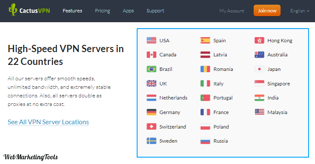Click the Australia flag icon
The width and height of the screenshot is (315, 164).
click(259, 55)
